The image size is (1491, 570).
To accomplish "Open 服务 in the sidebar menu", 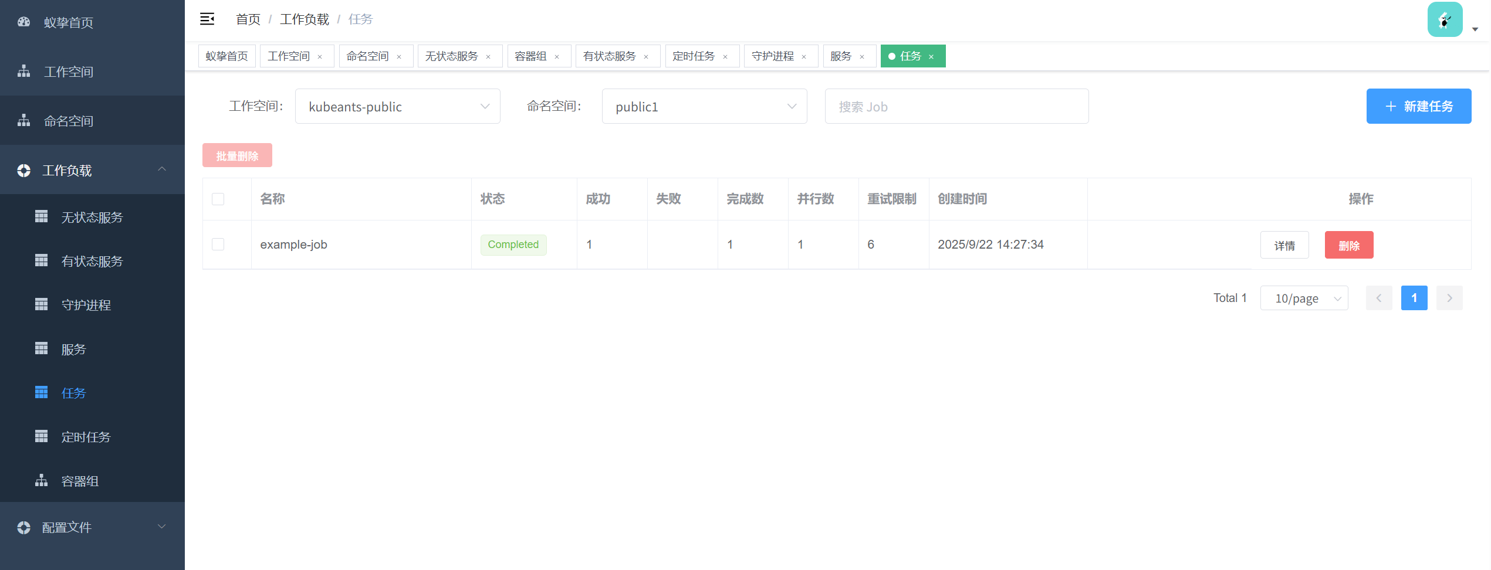I will coord(73,350).
